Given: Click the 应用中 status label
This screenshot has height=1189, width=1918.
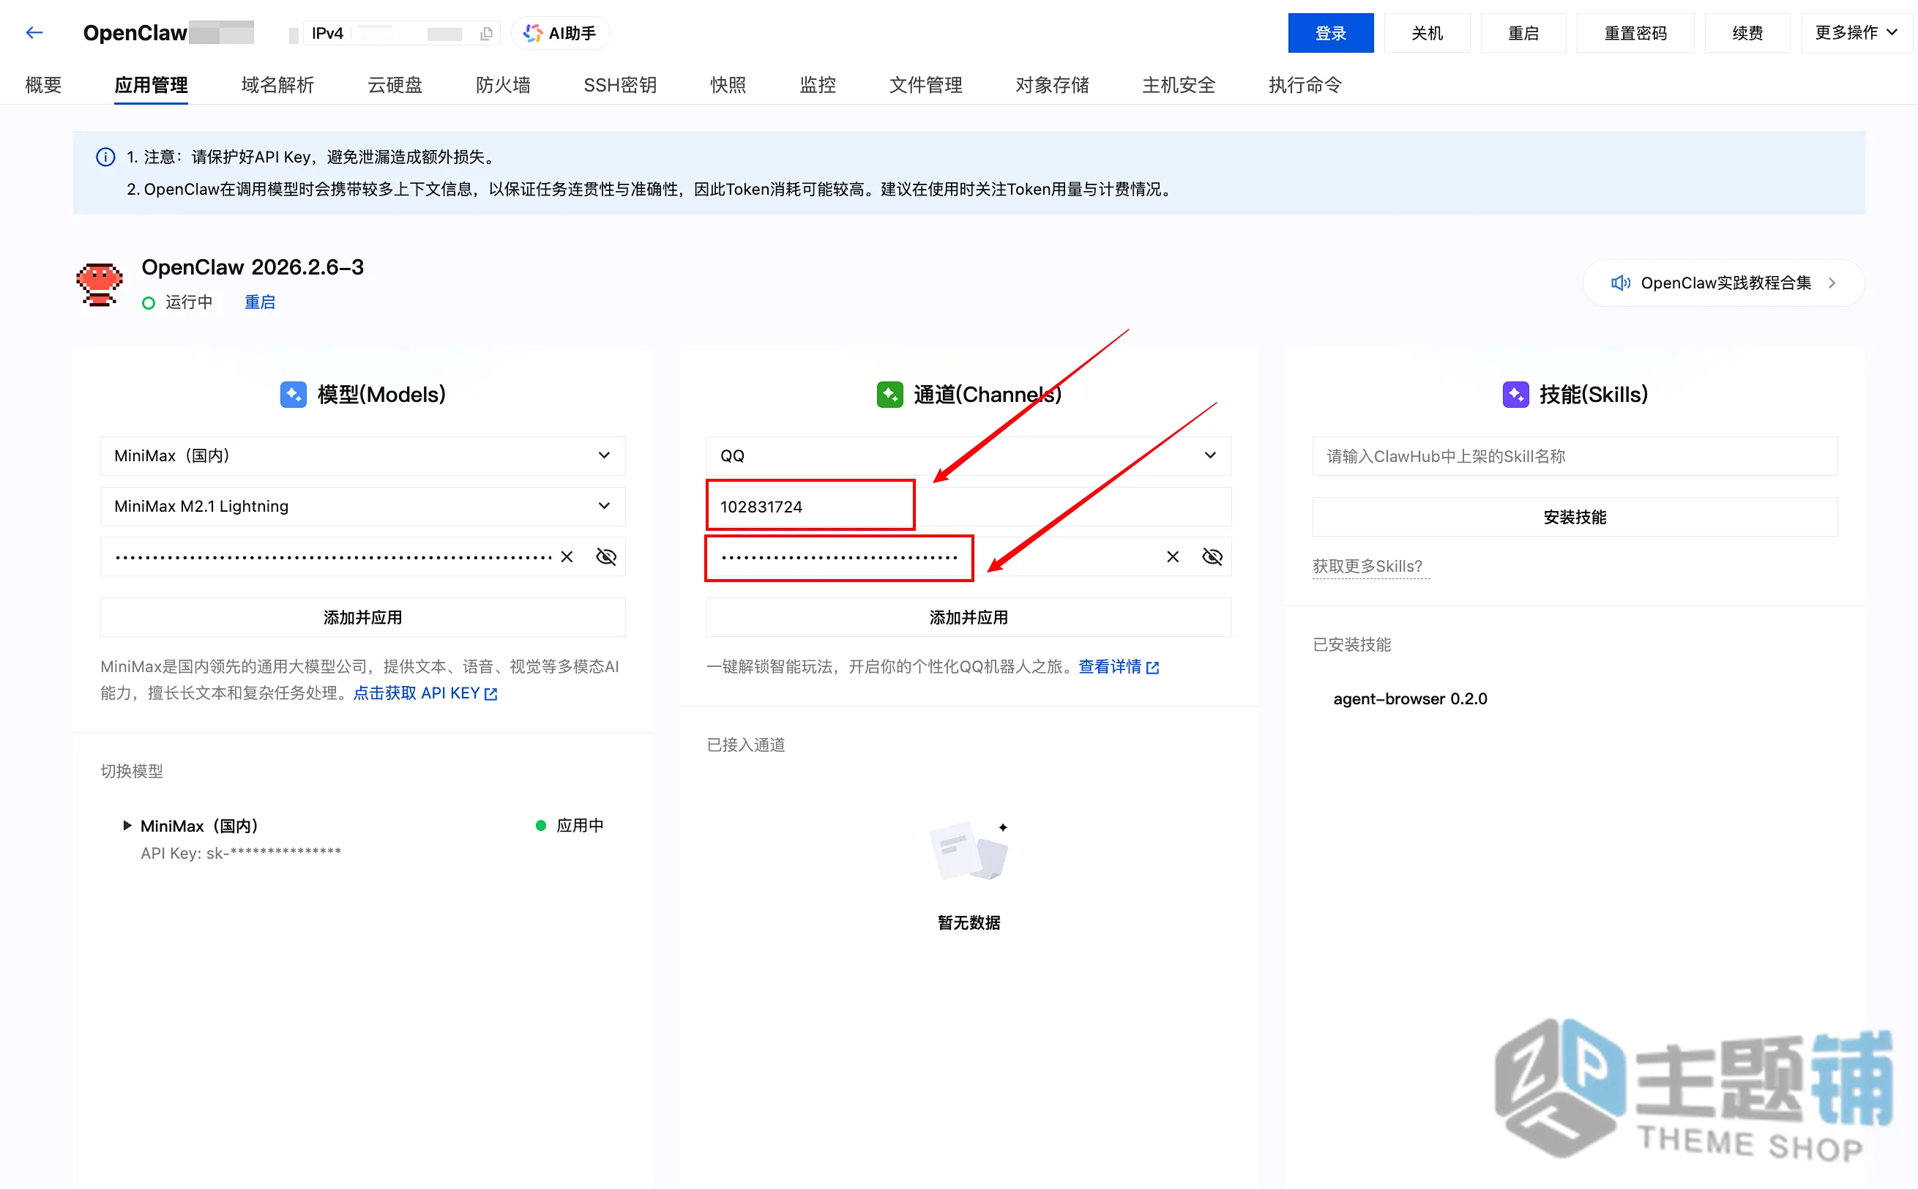Looking at the screenshot, I should point(580,826).
